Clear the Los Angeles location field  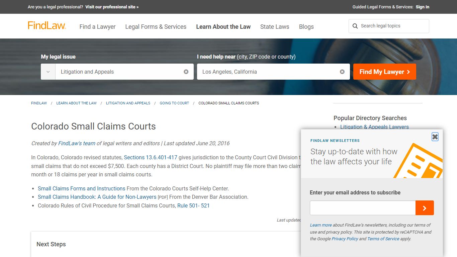(x=342, y=72)
